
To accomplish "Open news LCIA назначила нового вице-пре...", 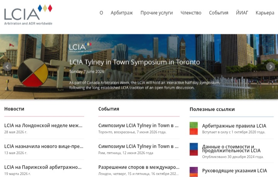I will pyautogui.click(x=44, y=147).
